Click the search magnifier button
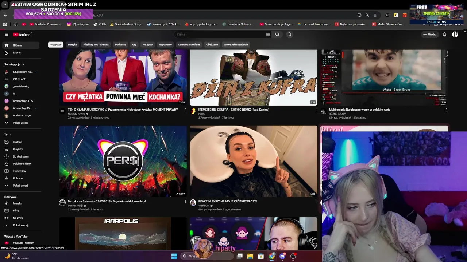 click(x=277, y=35)
